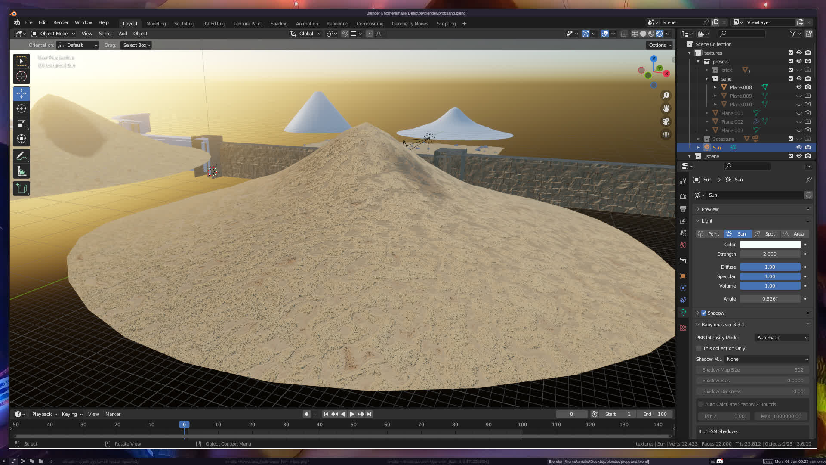Choose the Annotate pencil tool
This screenshot has height=465, width=826.
[x=22, y=156]
